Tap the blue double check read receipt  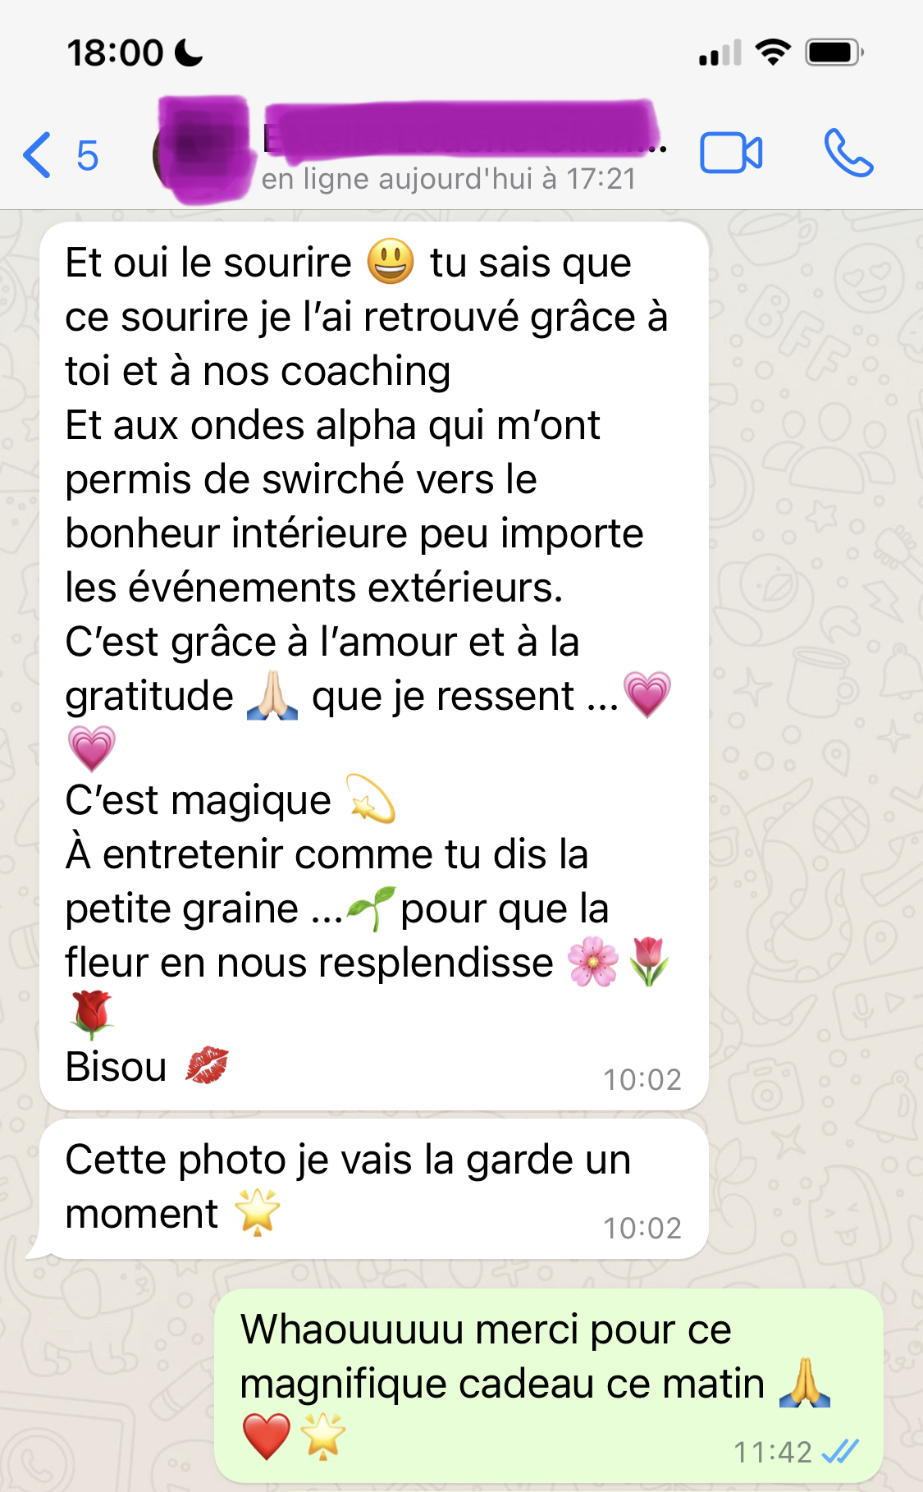point(840,1451)
